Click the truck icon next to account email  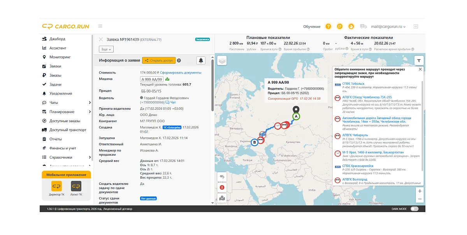[x=363, y=26]
